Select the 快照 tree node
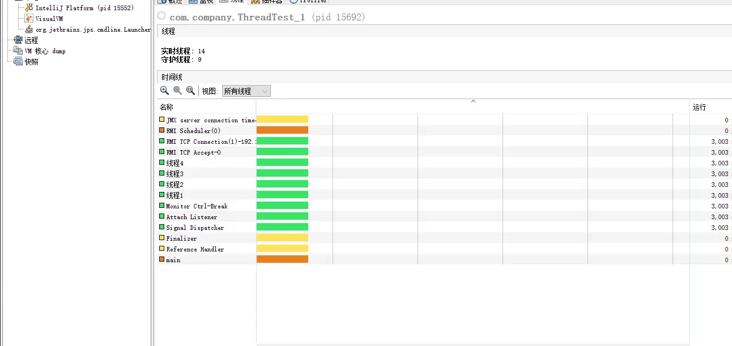Image resolution: width=732 pixels, height=346 pixels. point(31,62)
